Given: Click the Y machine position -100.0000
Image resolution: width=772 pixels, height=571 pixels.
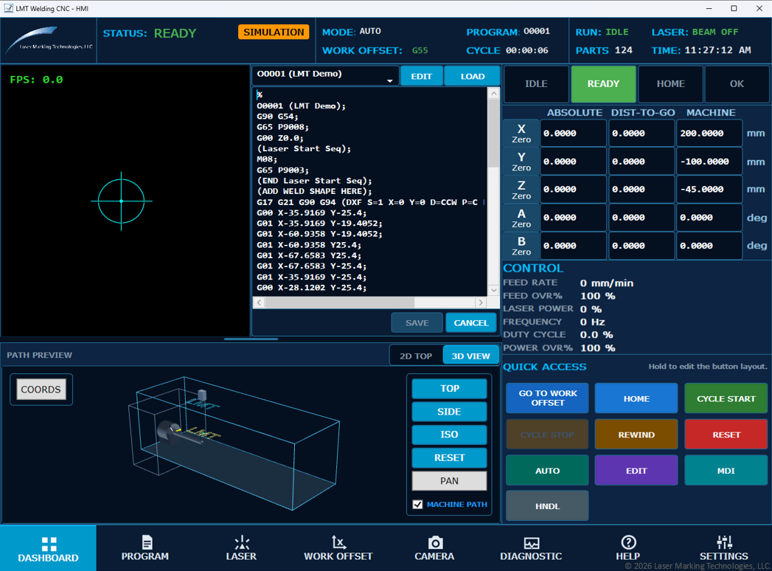Looking at the screenshot, I should coord(709,162).
